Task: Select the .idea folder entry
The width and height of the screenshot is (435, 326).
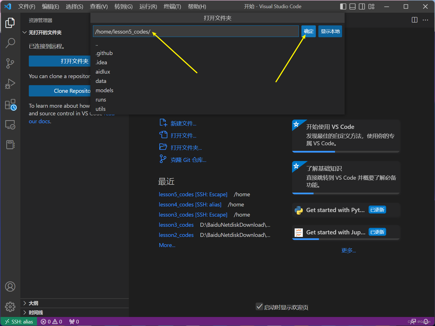Action: click(217, 62)
